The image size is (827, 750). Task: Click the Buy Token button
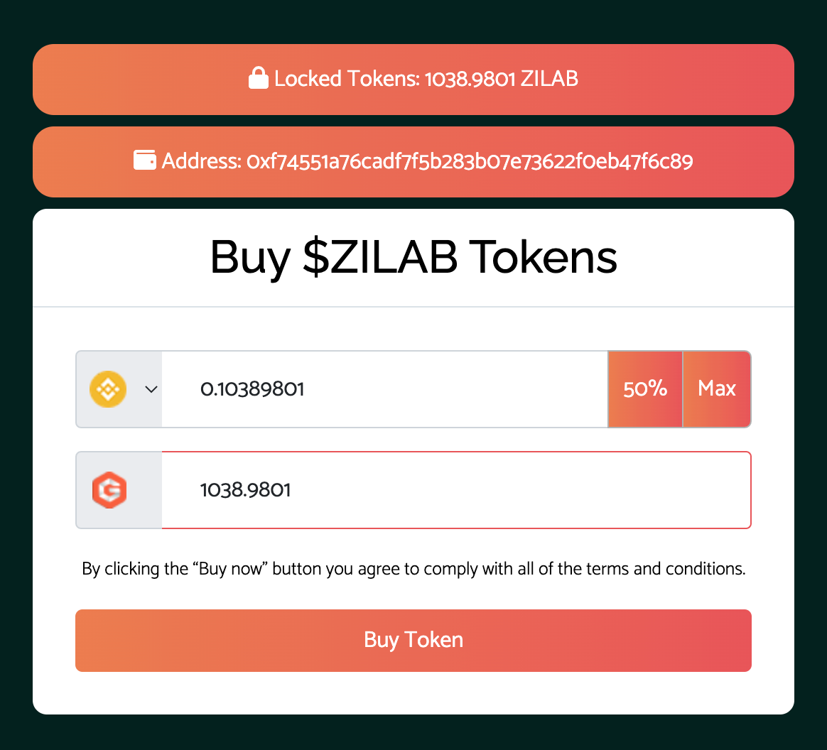point(413,640)
